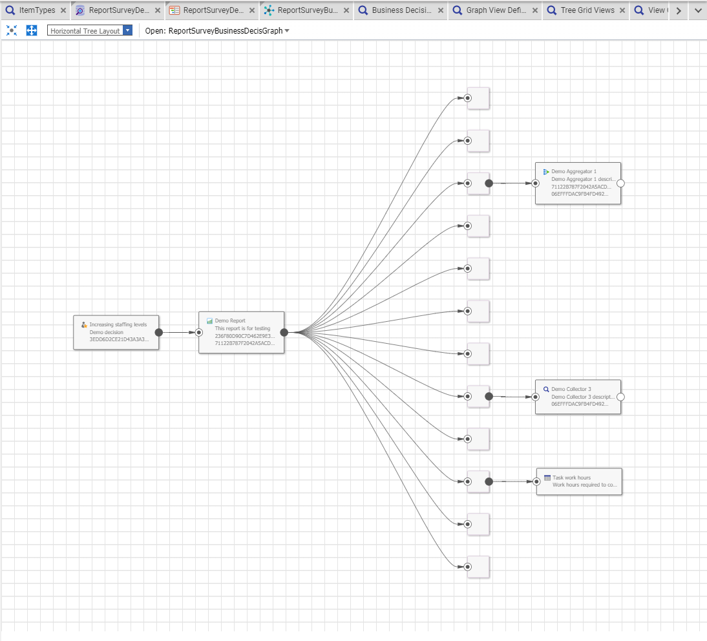The height and width of the screenshot is (641, 707).
Task: Click the topmost empty node in the graph
Action: click(478, 98)
